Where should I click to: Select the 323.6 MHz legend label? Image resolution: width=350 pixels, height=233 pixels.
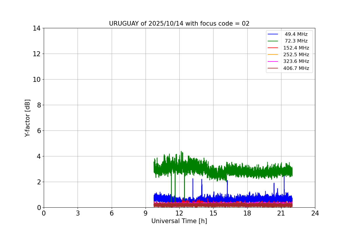click(296, 61)
